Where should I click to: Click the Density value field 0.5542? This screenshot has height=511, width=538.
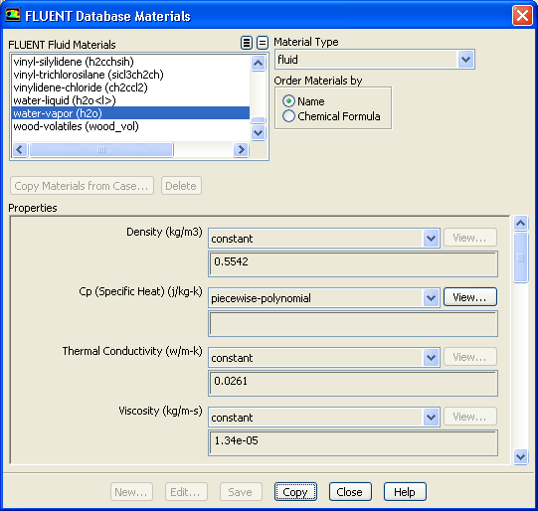353,263
